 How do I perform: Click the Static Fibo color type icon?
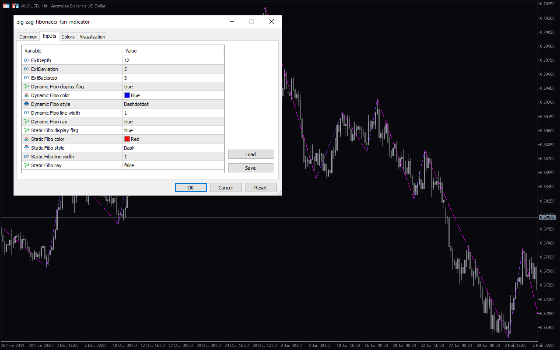26,139
